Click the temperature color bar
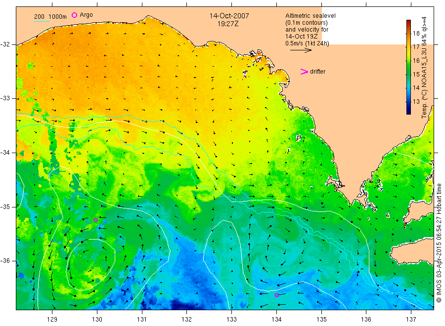 (x=408, y=67)
